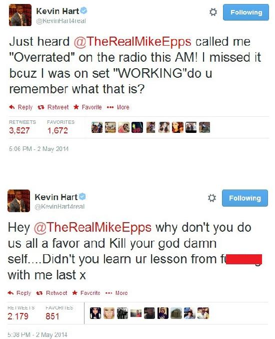Image resolution: width=275 pixels, height=339 pixels.
Task: Open @TheRealMikeEpps mention in first tweet
Action: click(x=132, y=41)
